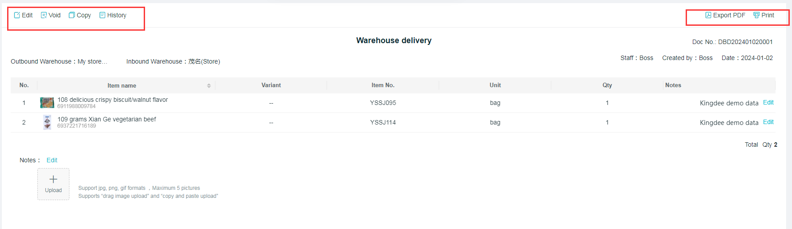Open History via its icon
This screenshot has width=792, height=229.
[x=102, y=15]
